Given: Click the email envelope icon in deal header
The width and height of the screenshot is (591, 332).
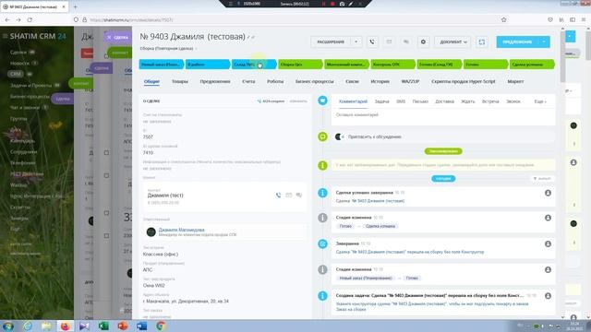Looking at the screenshot, I should [389, 41].
